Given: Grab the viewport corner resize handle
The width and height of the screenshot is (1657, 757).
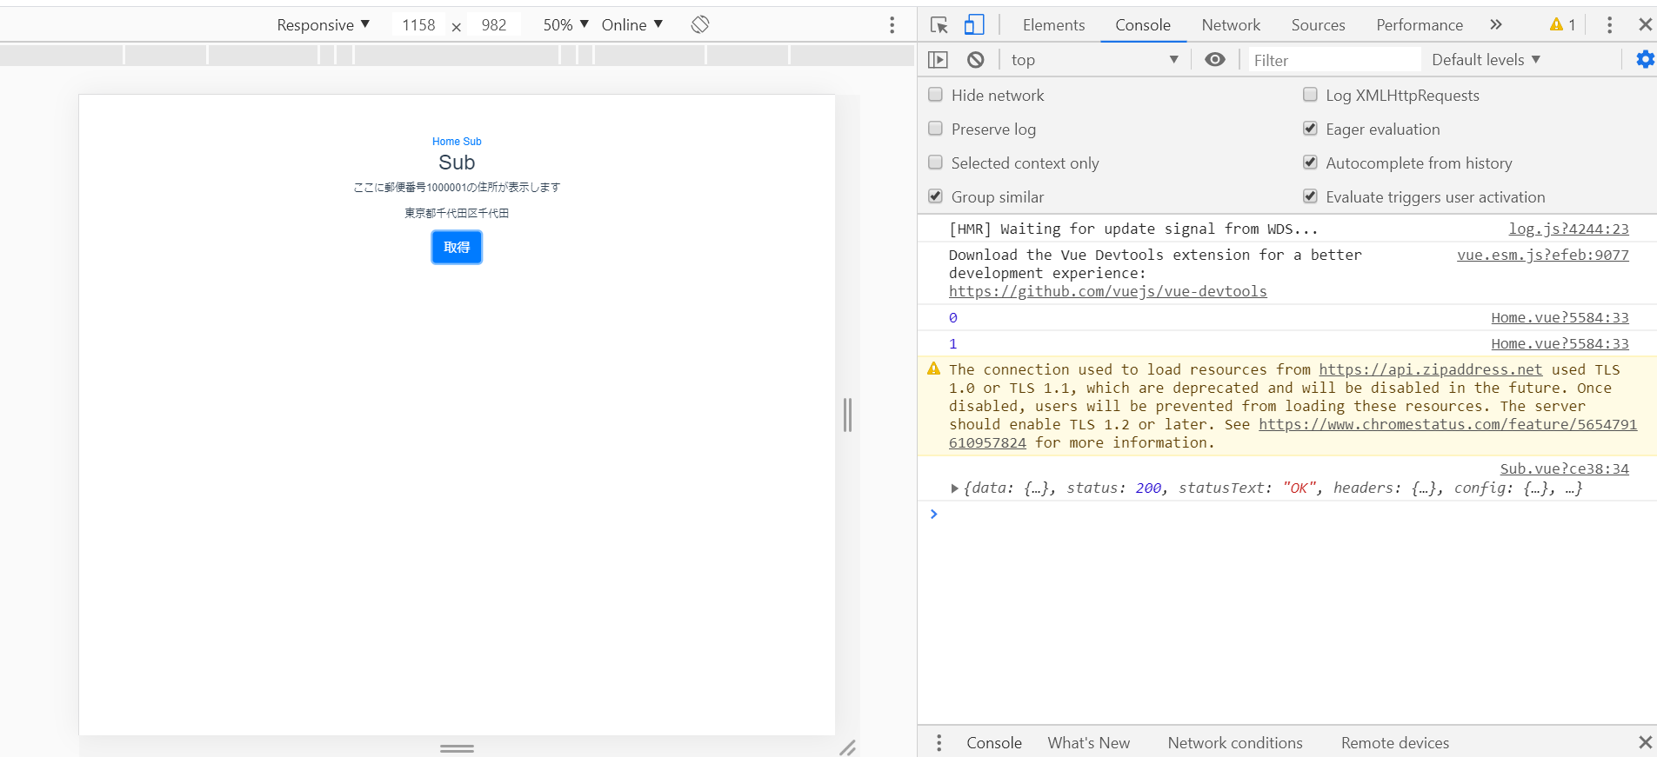Looking at the screenshot, I should pyautogui.click(x=847, y=747).
